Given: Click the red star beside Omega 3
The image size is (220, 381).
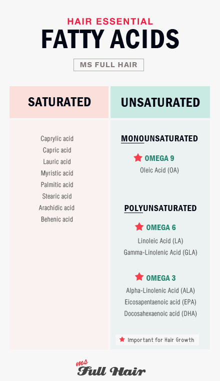Looking at the screenshot, I should pyautogui.click(x=139, y=277).
